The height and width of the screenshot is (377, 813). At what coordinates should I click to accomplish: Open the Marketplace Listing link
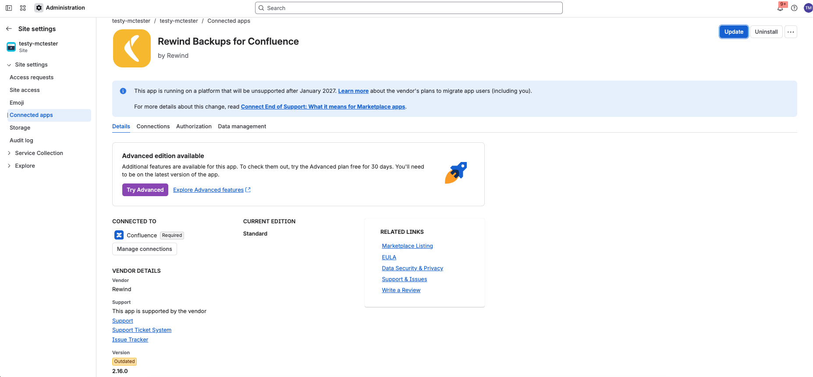click(407, 246)
